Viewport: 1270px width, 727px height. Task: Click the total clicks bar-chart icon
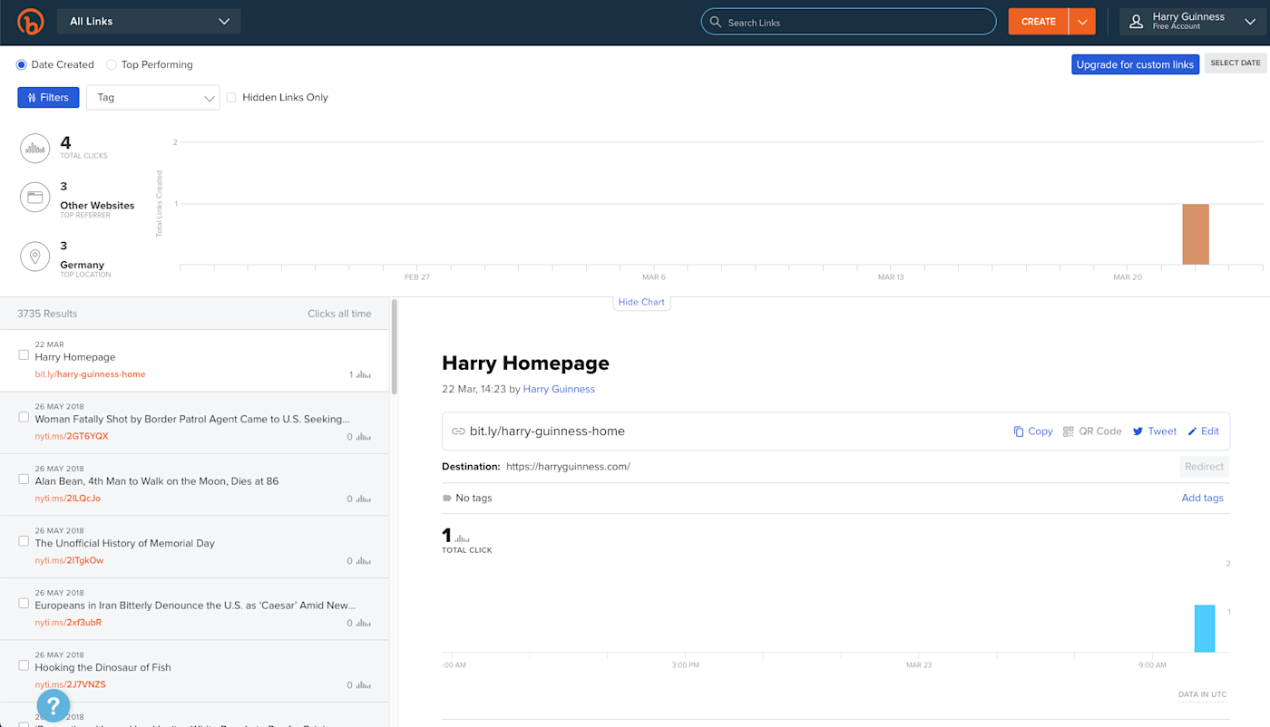click(35, 148)
